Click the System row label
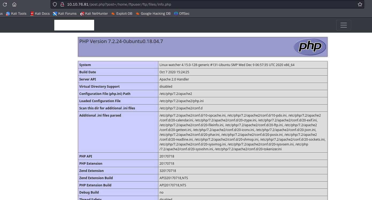372x200 pixels. coord(85,65)
